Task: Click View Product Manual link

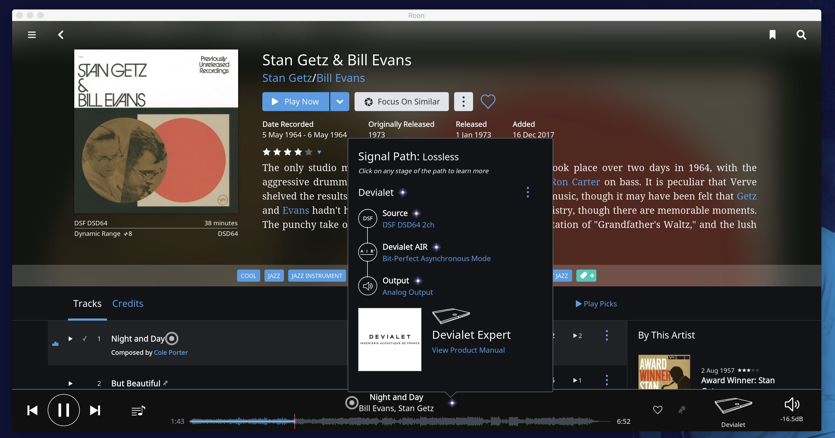Action: 468,350
